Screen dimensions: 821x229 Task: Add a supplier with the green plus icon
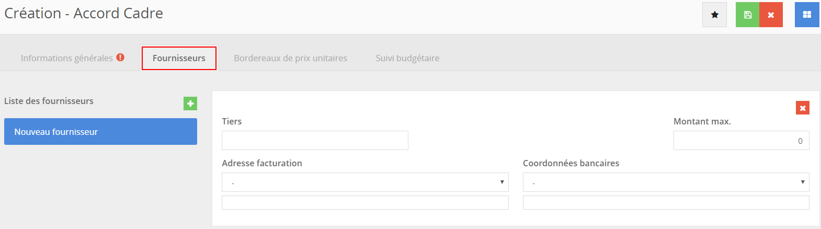pyautogui.click(x=190, y=104)
